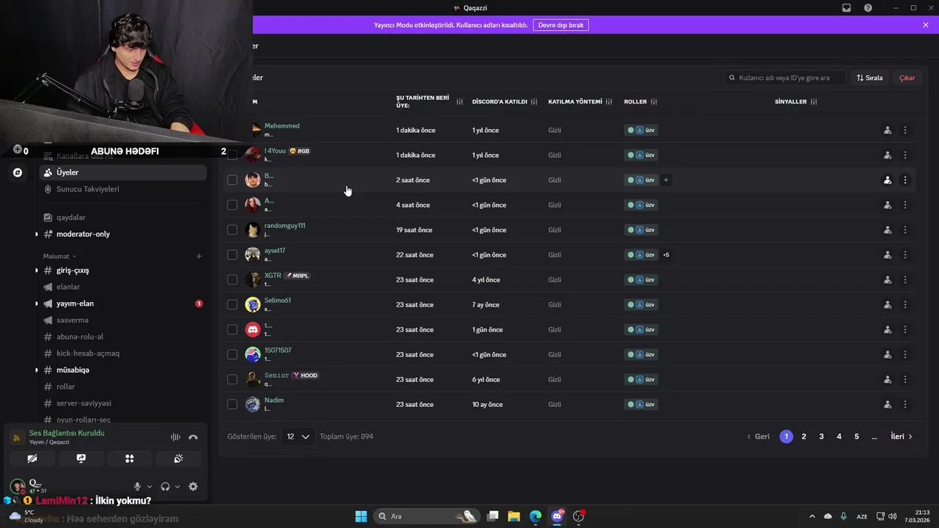
Task: Select checkbox for aysel17
Action: tap(232, 254)
